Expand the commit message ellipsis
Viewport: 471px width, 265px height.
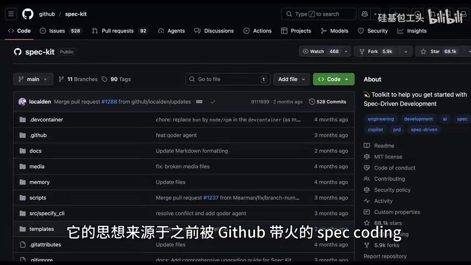tap(199, 102)
